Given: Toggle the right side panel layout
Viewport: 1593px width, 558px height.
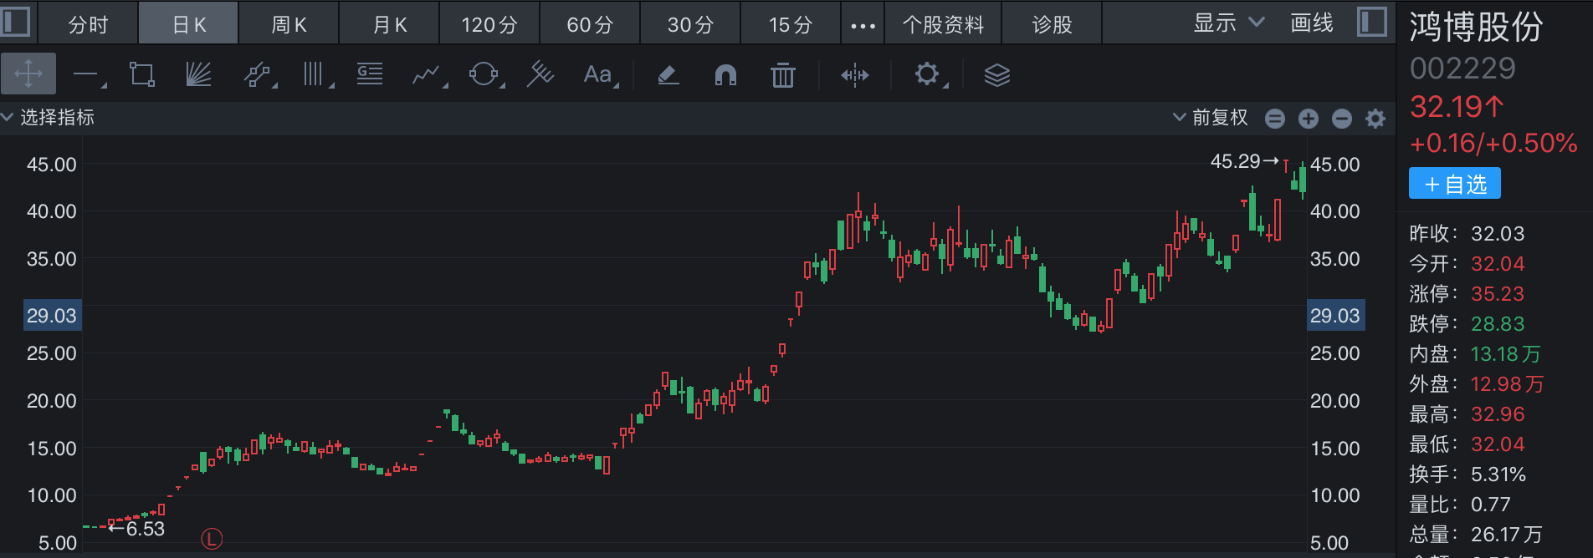Looking at the screenshot, I should point(1371,23).
